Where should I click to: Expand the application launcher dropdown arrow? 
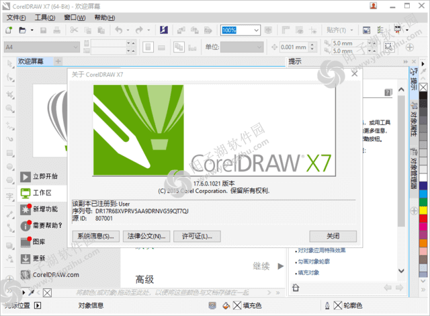tap(407, 30)
